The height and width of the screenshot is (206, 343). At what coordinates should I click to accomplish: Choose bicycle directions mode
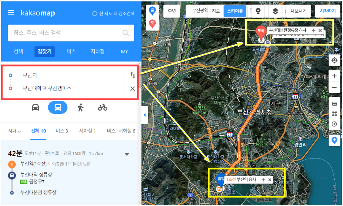tap(103, 107)
